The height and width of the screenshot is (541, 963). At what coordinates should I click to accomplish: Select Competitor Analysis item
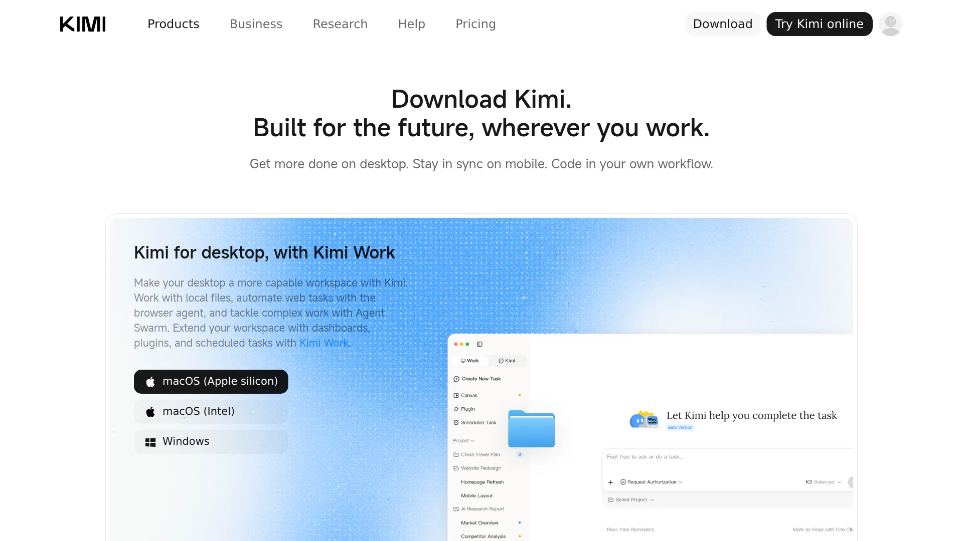tap(483, 536)
